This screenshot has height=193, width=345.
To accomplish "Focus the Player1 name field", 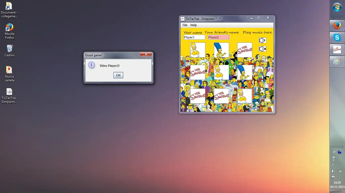I will 194,37.
